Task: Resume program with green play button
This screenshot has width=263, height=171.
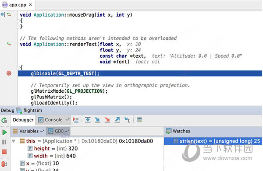Action: pyautogui.click(x=4, y=132)
